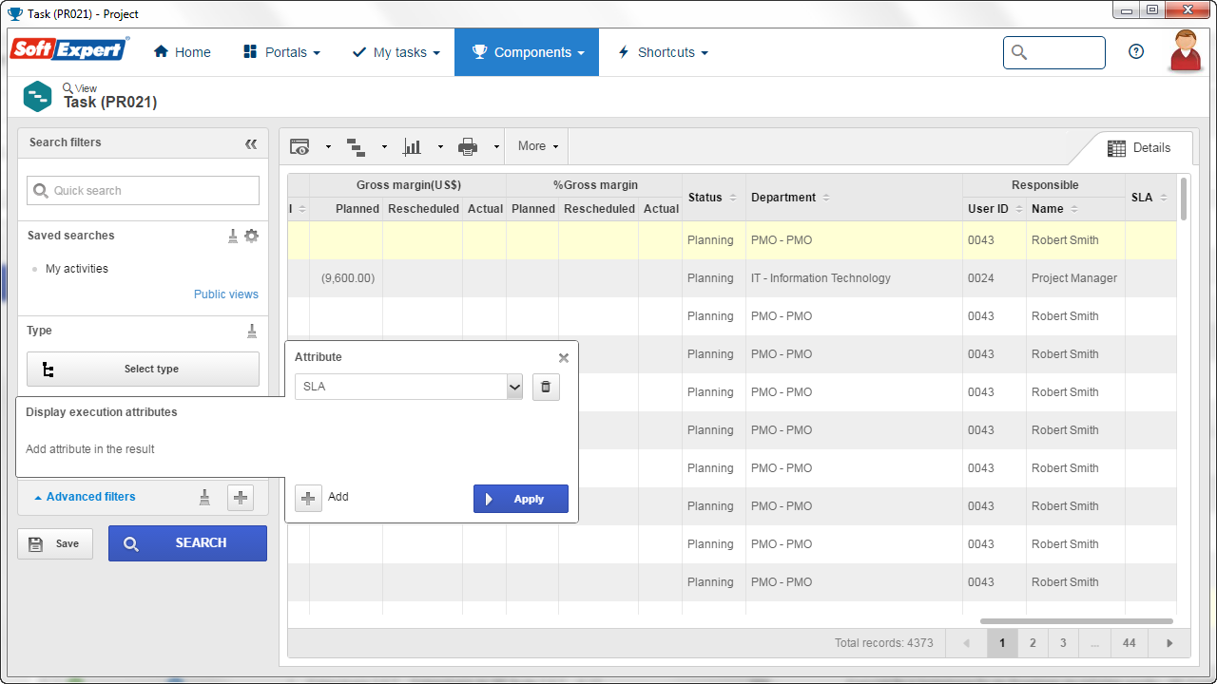Switch to the Details tab
The width and height of the screenshot is (1217, 684).
pyautogui.click(x=1138, y=148)
